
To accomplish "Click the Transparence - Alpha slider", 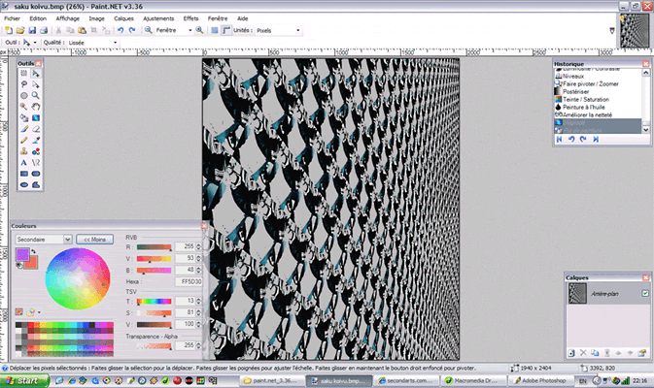I will coord(154,345).
